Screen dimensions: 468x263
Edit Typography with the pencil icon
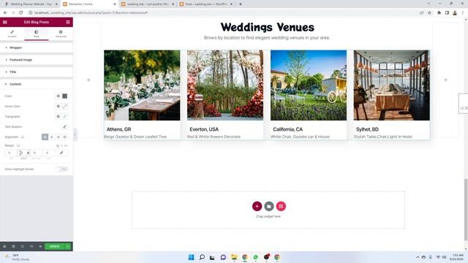[x=65, y=116]
